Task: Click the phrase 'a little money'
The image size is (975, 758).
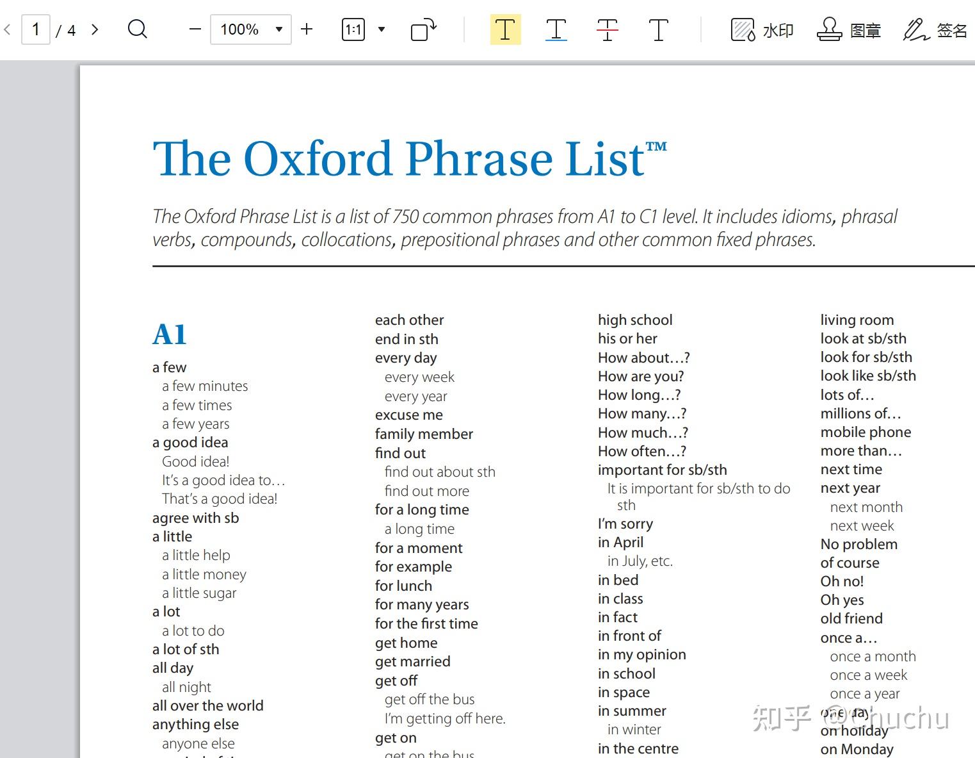Action: tap(204, 575)
